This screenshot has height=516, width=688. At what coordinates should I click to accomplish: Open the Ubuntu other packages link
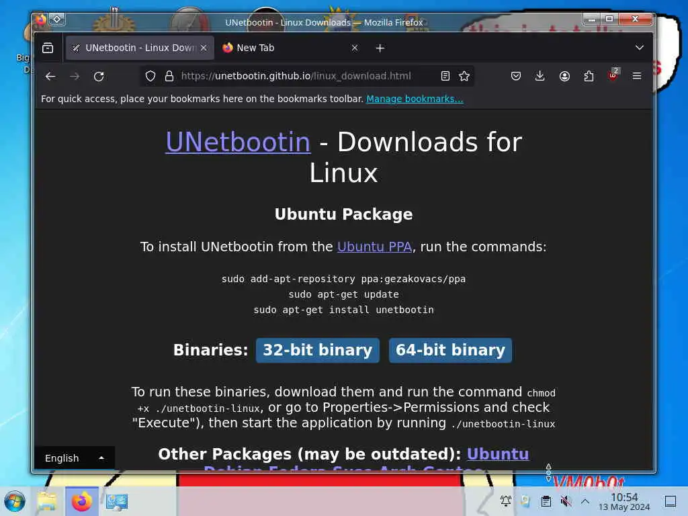click(x=498, y=454)
